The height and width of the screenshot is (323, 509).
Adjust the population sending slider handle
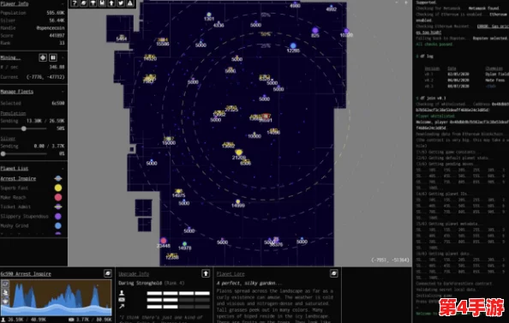[24, 129]
